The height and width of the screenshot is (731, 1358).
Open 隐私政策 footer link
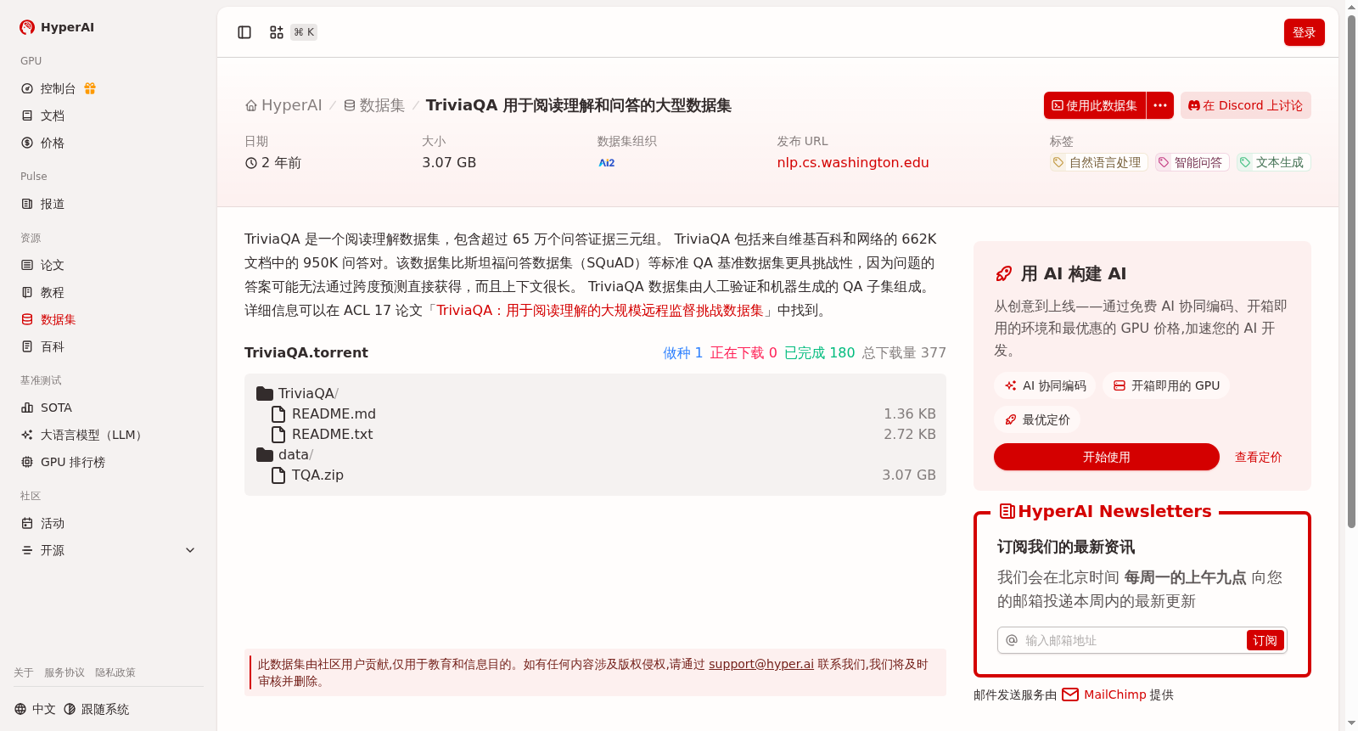coord(115,672)
